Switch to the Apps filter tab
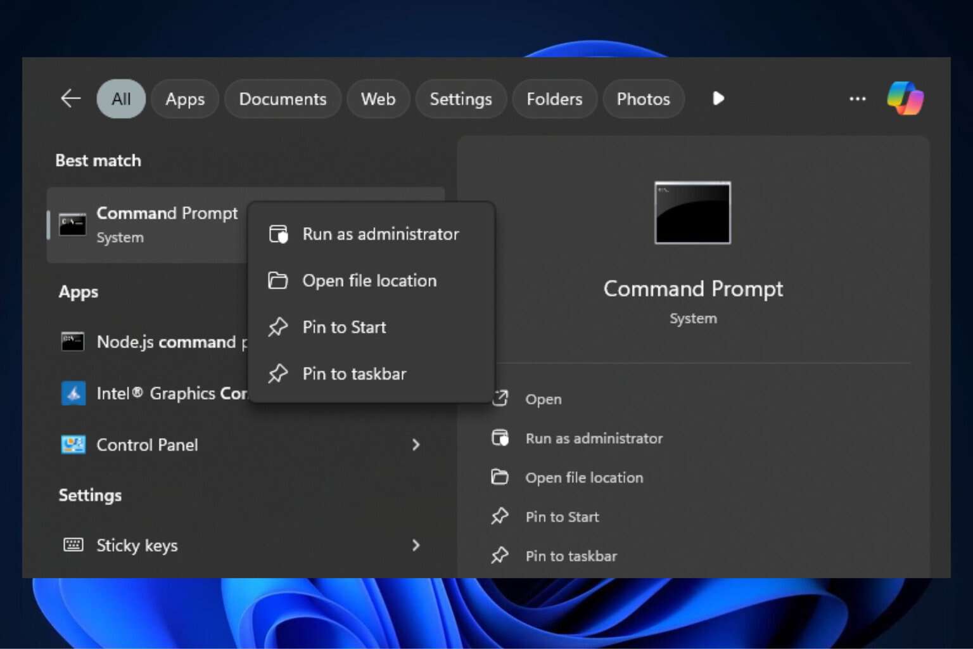The image size is (973, 649). click(185, 99)
